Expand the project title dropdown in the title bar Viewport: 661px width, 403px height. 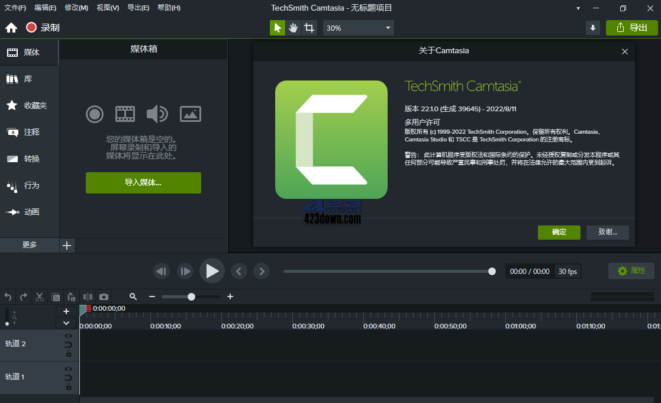click(x=578, y=8)
